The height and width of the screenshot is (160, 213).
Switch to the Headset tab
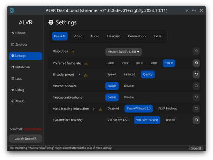click(x=113, y=36)
